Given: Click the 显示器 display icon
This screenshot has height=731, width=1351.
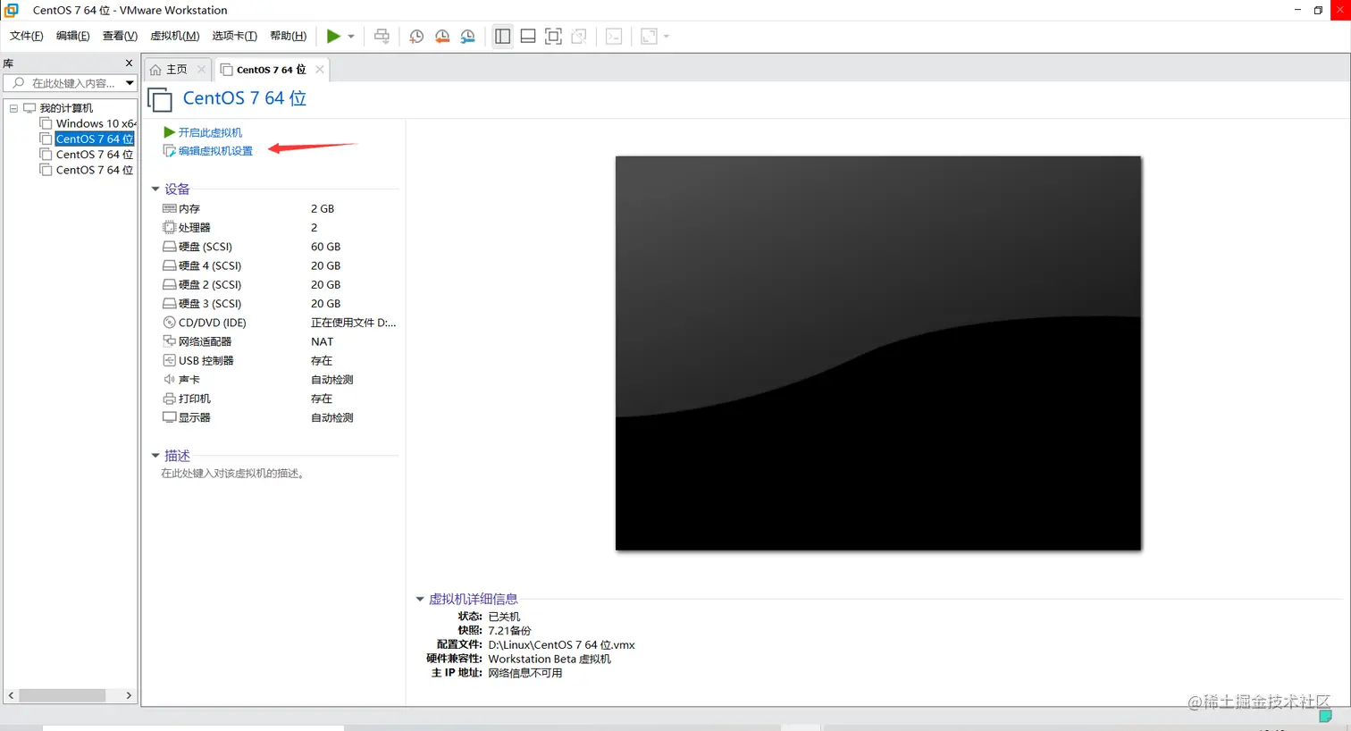Looking at the screenshot, I should coord(169,417).
